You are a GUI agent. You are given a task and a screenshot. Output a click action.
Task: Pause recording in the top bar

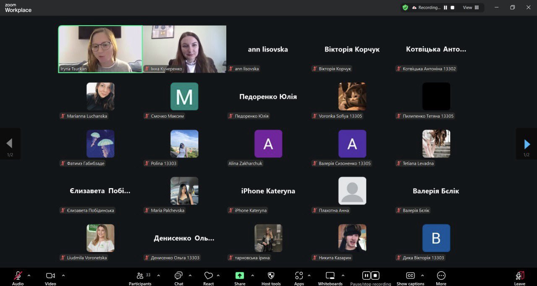click(445, 8)
